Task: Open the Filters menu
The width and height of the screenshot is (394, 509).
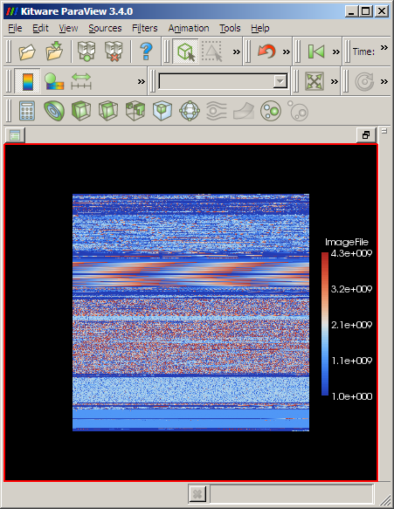Action: pyautogui.click(x=144, y=28)
